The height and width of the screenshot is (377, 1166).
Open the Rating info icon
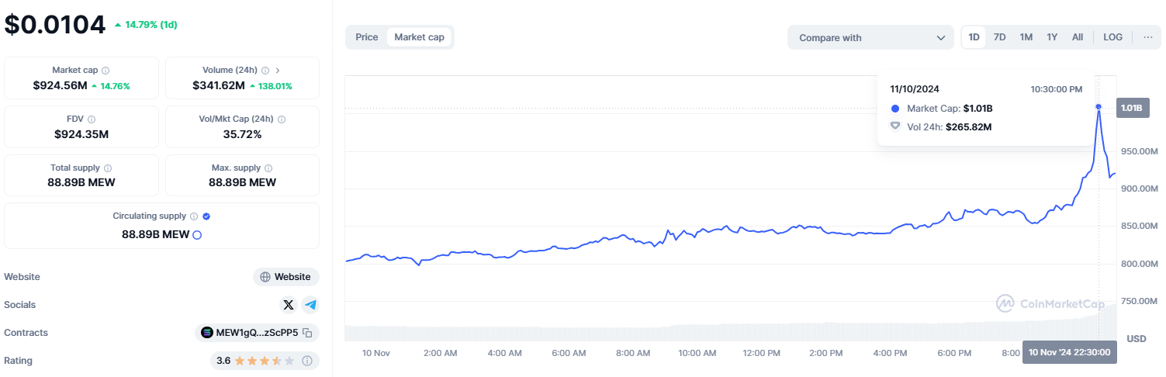[307, 361]
